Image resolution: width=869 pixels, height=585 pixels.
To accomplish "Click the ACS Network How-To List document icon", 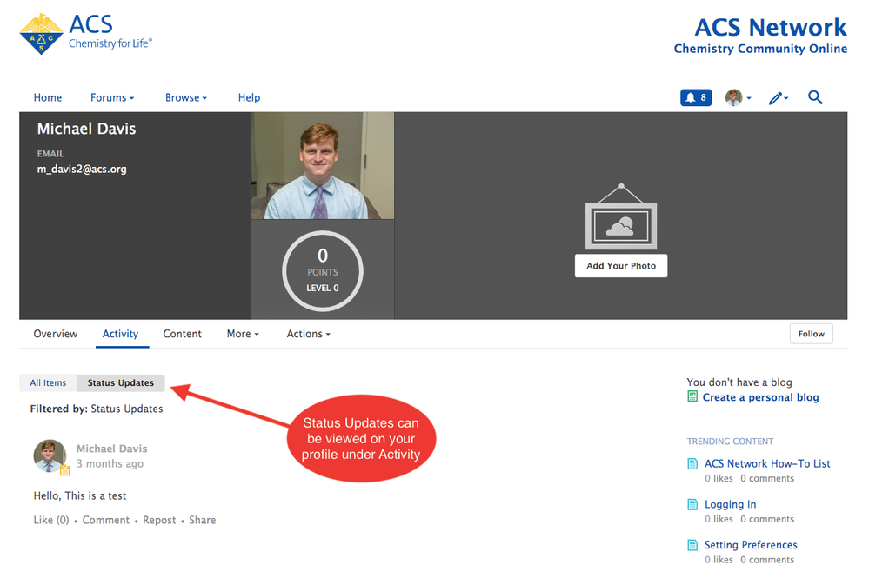I will pos(692,464).
